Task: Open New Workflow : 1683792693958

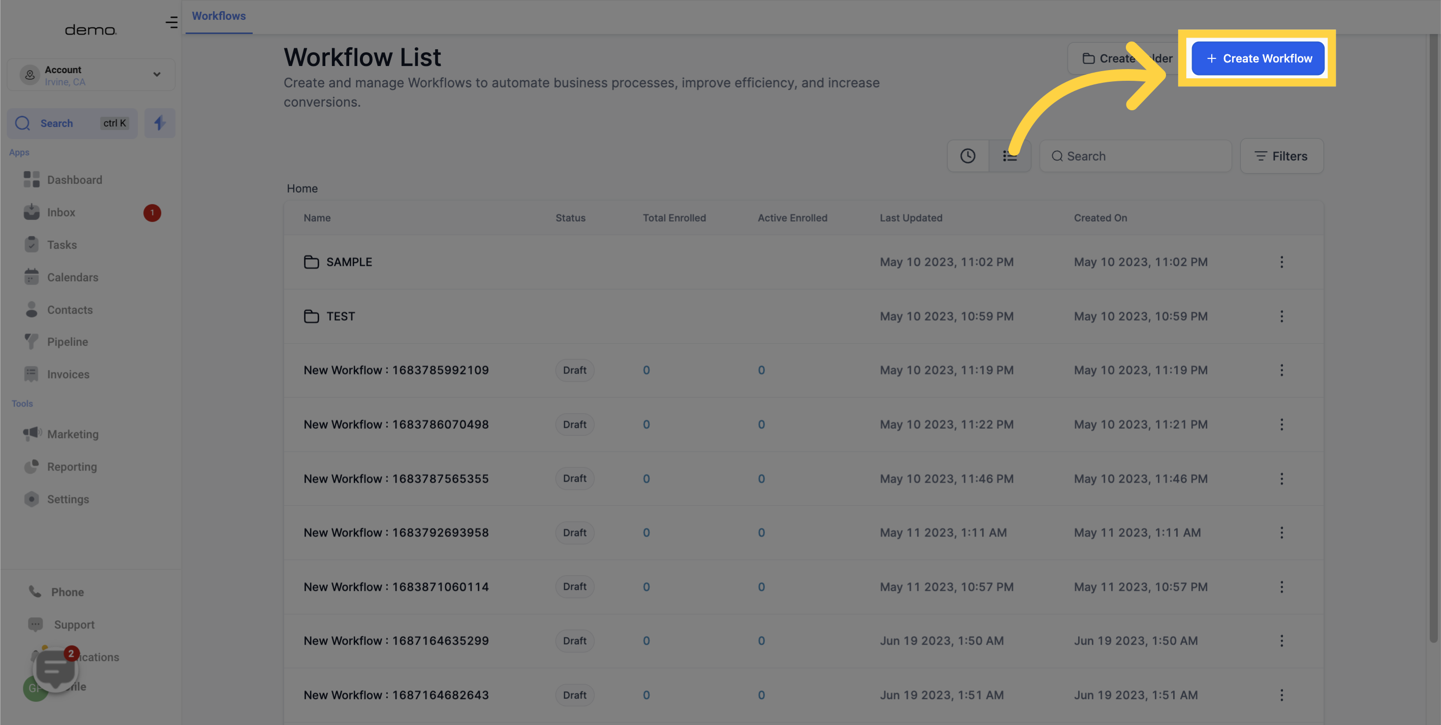Action: 396,533
